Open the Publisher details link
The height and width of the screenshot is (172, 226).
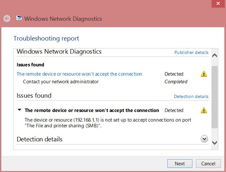pyautogui.click(x=191, y=52)
